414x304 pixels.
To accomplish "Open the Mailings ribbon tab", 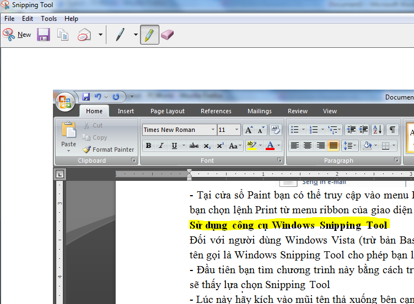I will coord(260,111).
